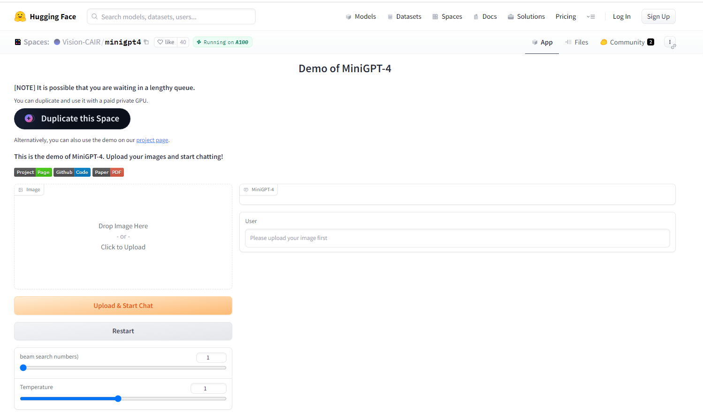Image resolution: width=703 pixels, height=412 pixels.
Task: Click the Sign Up button
Action: [658, 16]
